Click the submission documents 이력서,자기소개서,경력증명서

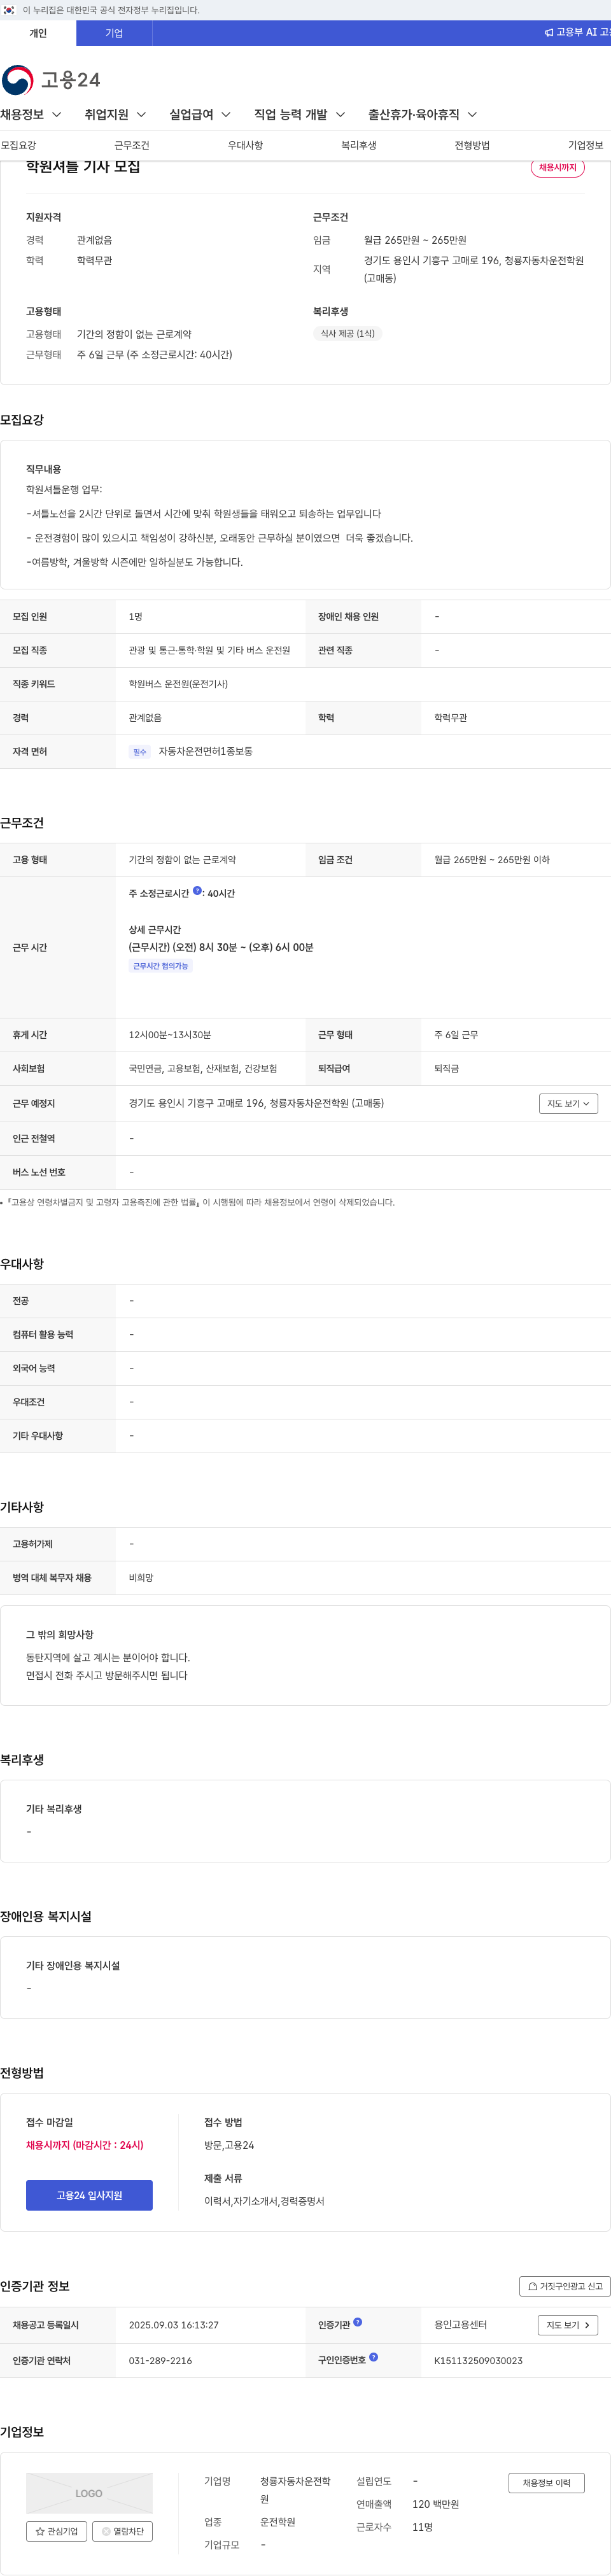[264, 2201]
